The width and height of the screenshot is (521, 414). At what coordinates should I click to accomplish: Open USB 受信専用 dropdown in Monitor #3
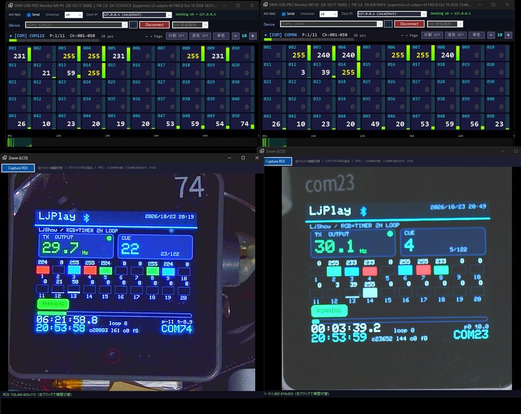190,25
